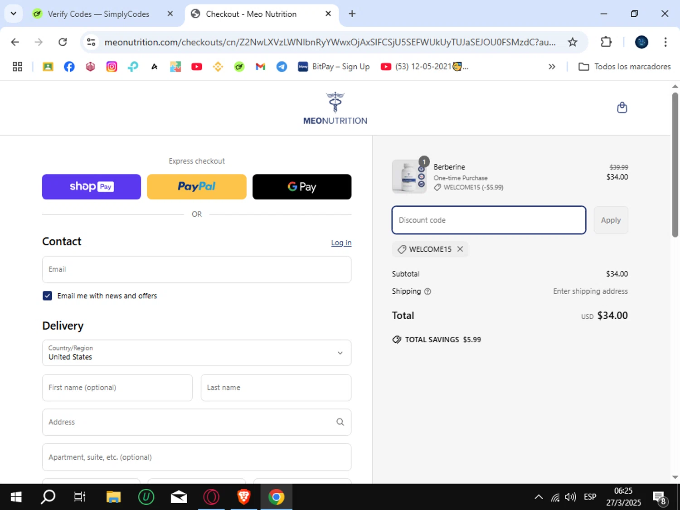Viewport: 680px width, 510px height.
Task: Show more bookmarks with the double chevron
Action: point(552,67)
